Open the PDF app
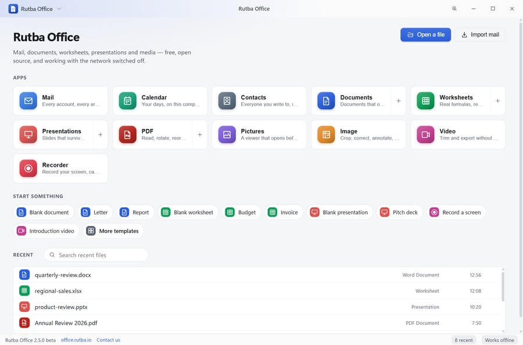The width and height of the screenshot is (523, 345). (152, 135)
